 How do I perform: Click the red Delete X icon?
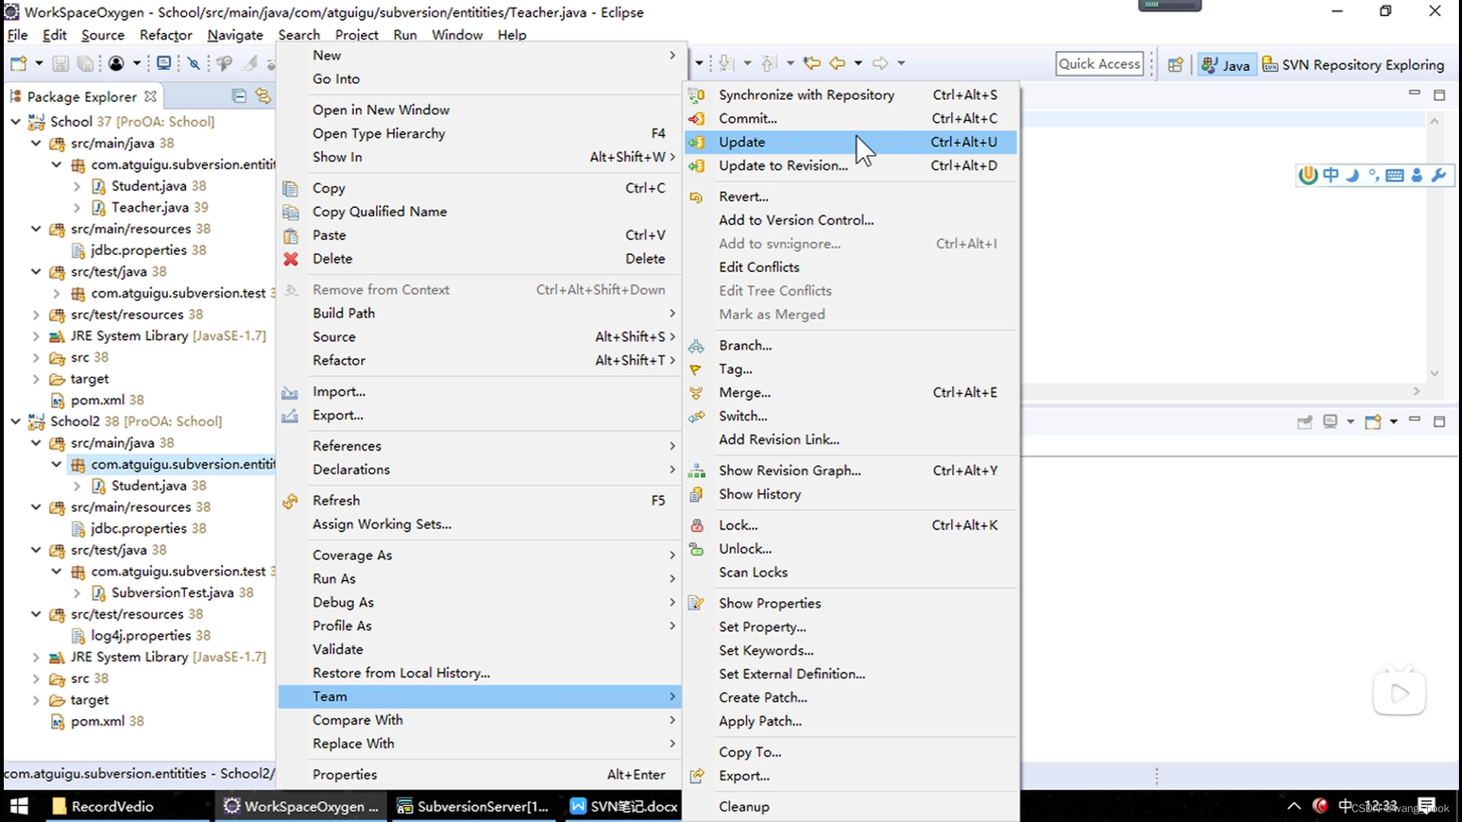coord(291,259)
